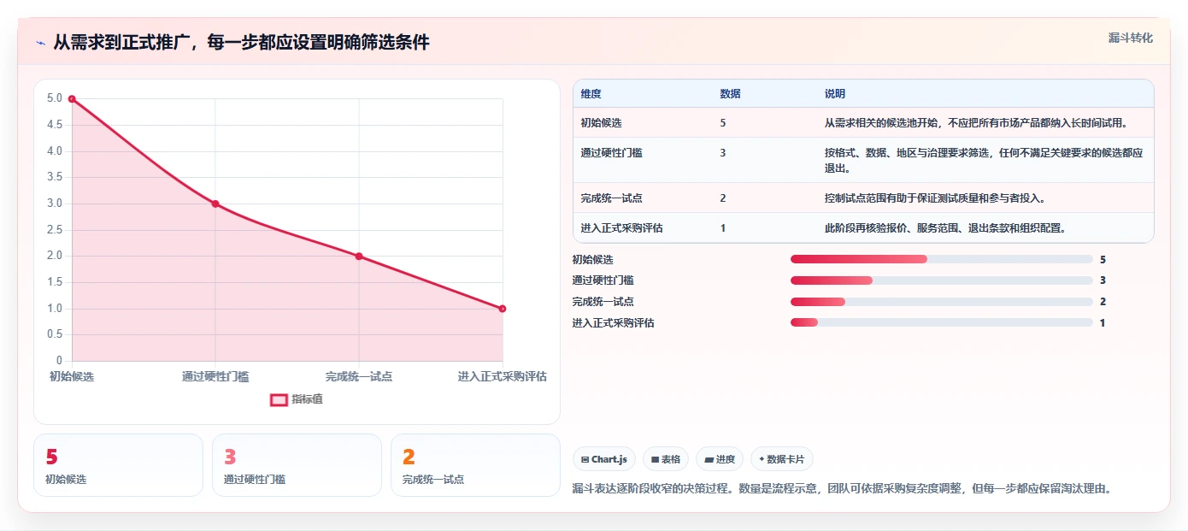The height and width of the screenshot is (531, 1188).
Task: Click the 初始候选 progress bar
Action: tap(942, 259)
